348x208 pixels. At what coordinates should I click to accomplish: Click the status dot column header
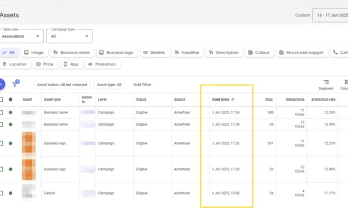11,100
